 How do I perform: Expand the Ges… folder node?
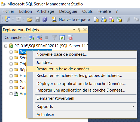[11, 82]
